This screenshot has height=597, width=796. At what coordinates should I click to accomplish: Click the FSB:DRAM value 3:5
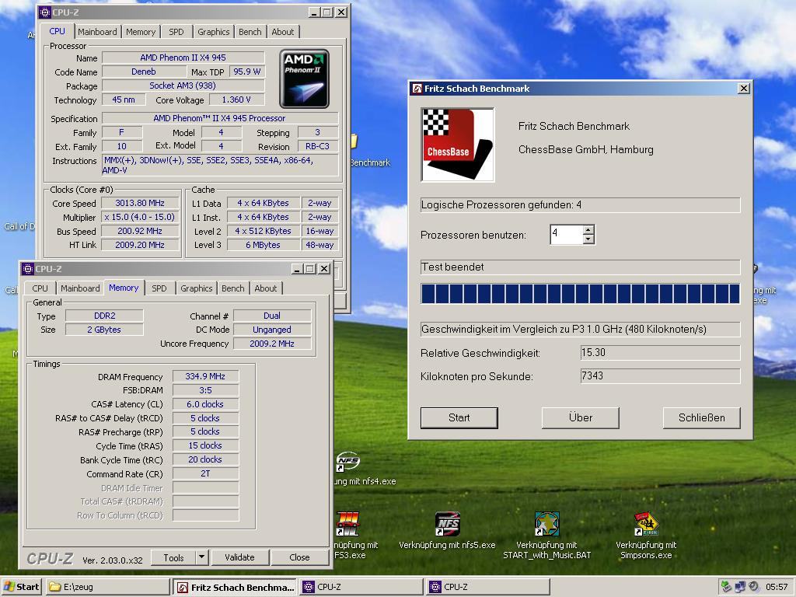[x=205, y=390]
